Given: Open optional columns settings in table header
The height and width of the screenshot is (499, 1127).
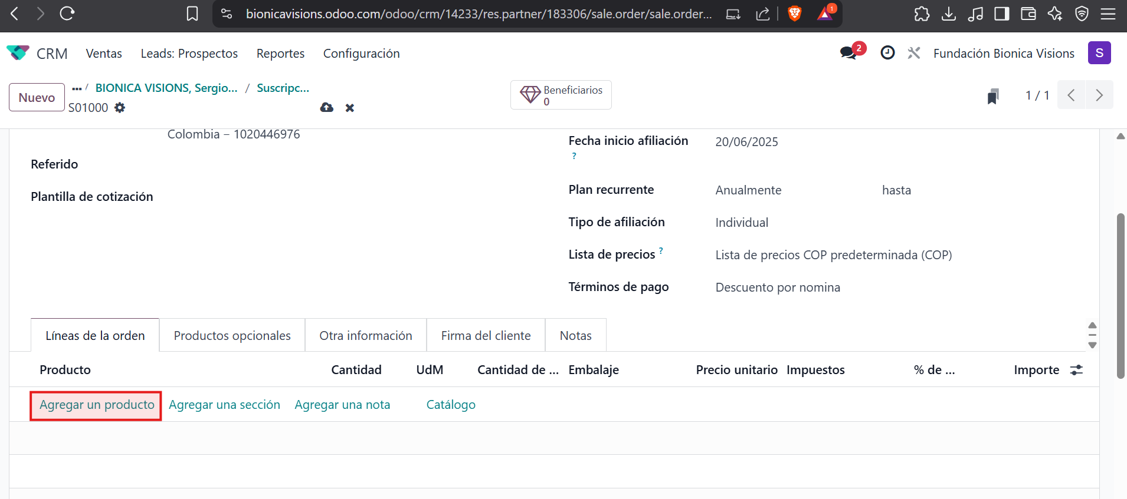Looking at the screenshot, I should click(x=1077, y=370).
